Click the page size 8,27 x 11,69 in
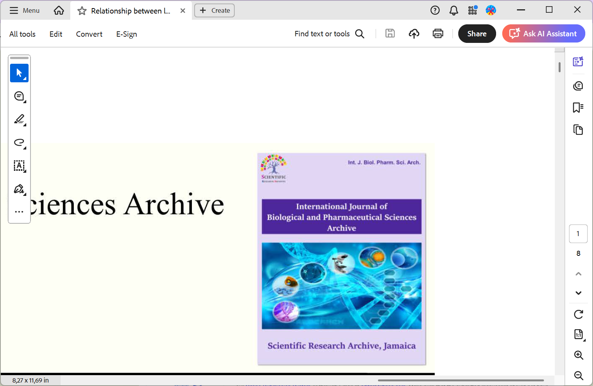593x386 pixels. (30, 380)
